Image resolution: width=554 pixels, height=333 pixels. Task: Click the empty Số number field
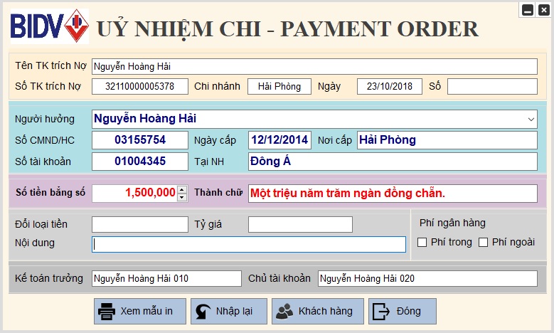click(x=492, y=87)
